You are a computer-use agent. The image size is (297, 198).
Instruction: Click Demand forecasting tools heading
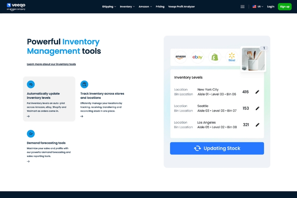[x=46, y=143]
